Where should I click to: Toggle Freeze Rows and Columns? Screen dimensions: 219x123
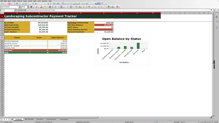point(98,4)
